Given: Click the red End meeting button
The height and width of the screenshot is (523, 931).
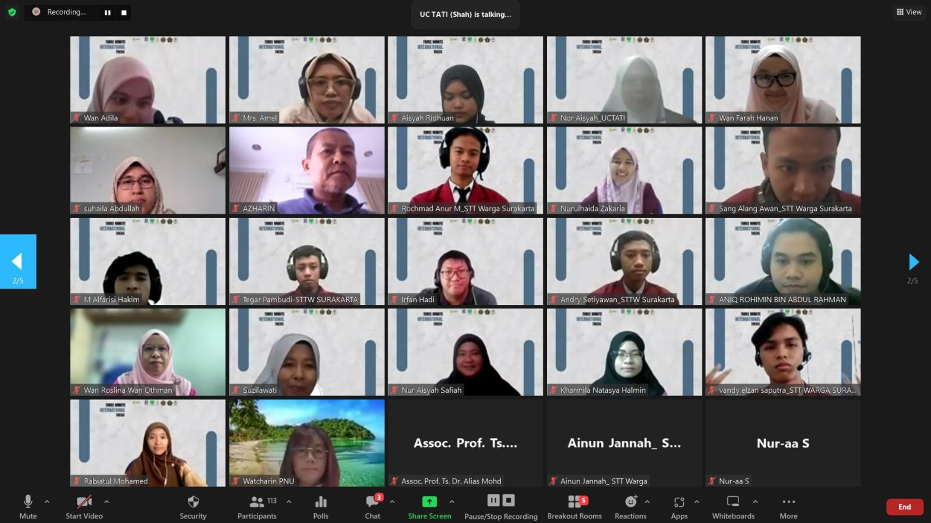Looking at the screenshot, I should click(904, 507).
